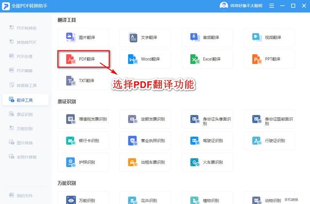Open the Excel翻译 tool
The image size is (310, 204).
click(207, 59)
